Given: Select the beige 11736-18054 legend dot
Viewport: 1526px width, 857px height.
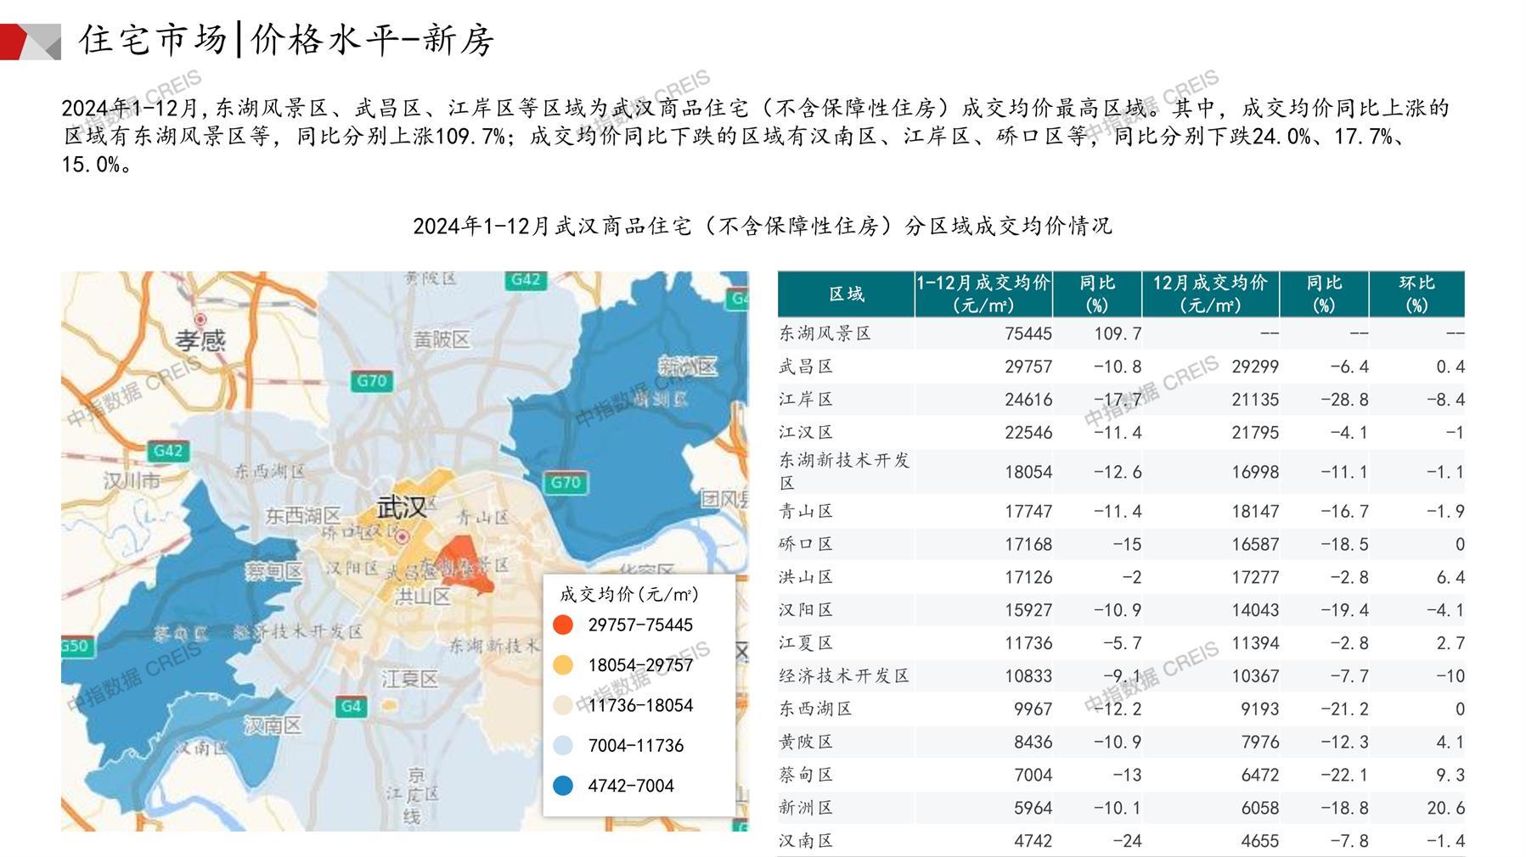Looking at the screenshot, I should coord(563,705).
